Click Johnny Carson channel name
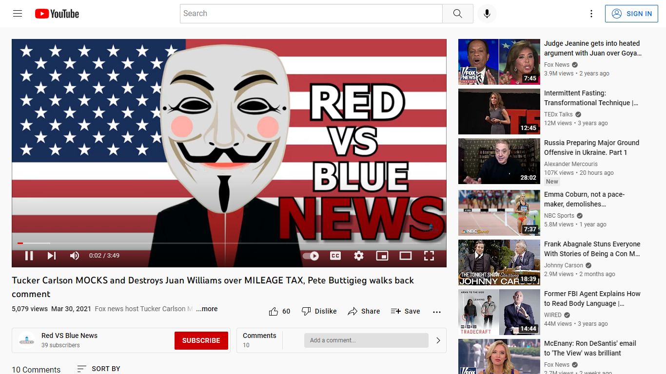666x374 pixels. (x=564, y=265)
